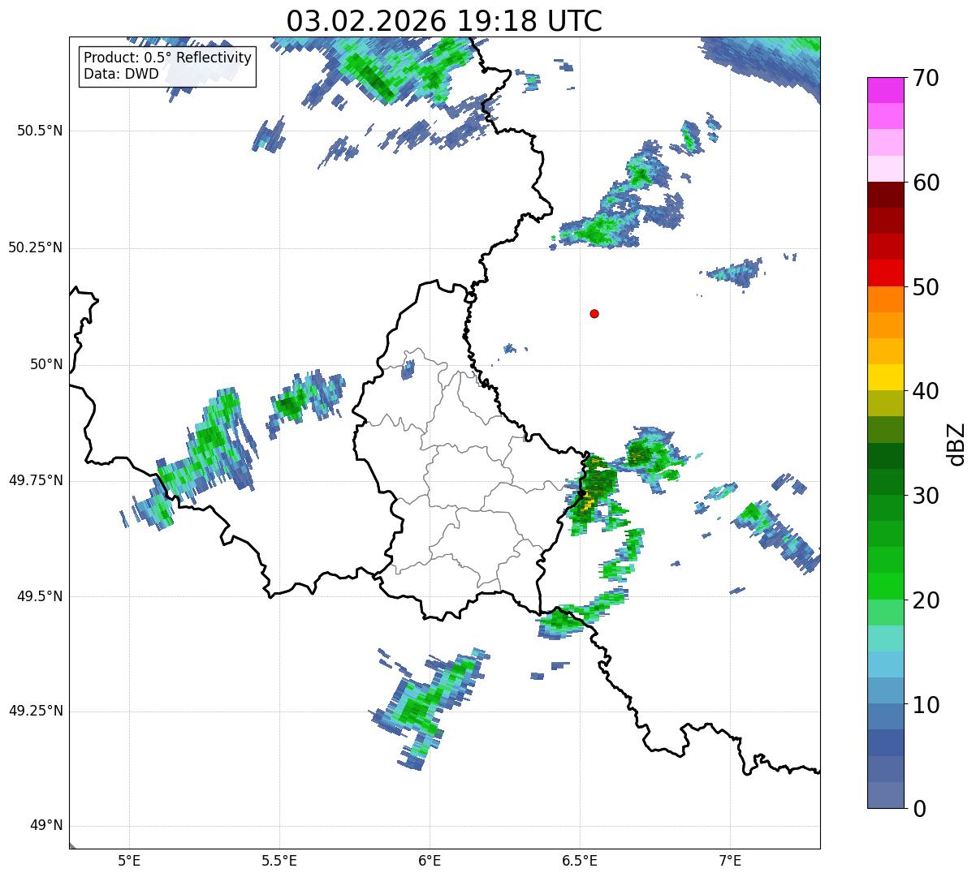Click the 7°E longitude label
This screenshot has width=976, height=877.
click(x=730, y=860)
